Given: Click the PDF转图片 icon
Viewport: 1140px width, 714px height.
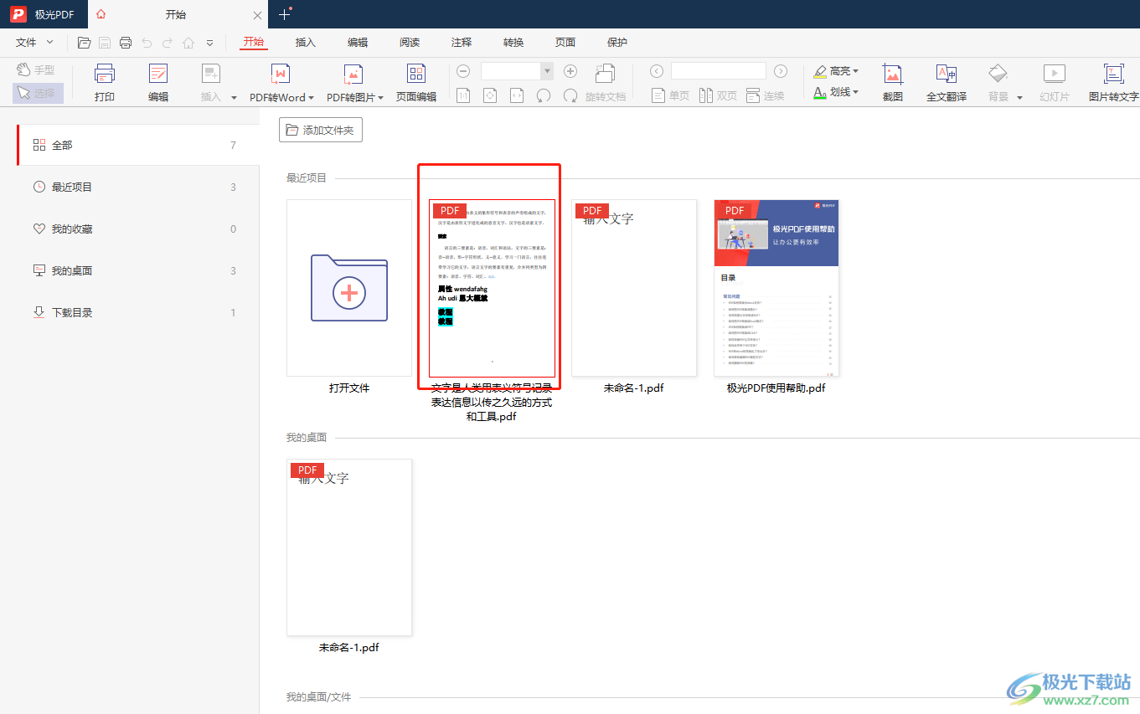Looking at the screenshot, I should tap(353, 74).
